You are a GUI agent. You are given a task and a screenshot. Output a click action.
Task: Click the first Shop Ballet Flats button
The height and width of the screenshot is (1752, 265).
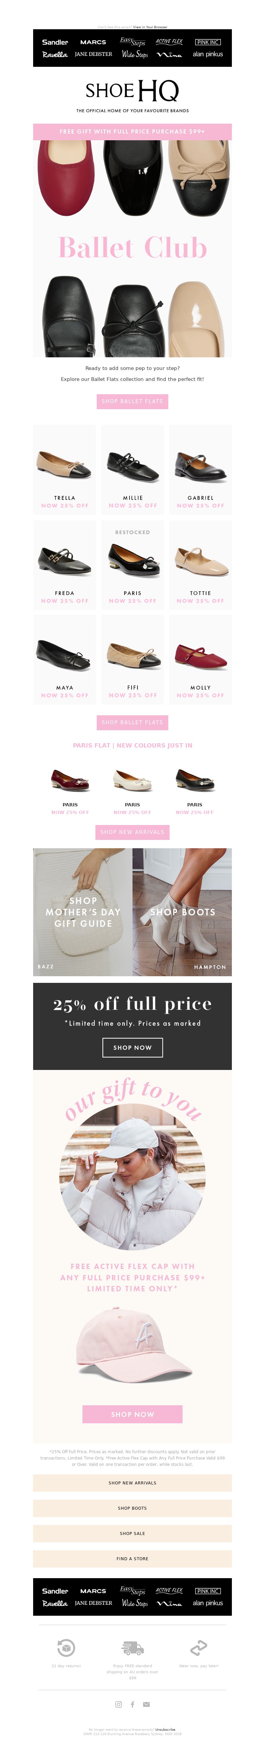[132, 401]
